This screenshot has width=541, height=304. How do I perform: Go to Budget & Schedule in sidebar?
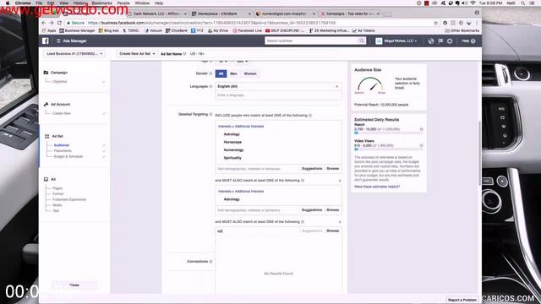(68, 156)
